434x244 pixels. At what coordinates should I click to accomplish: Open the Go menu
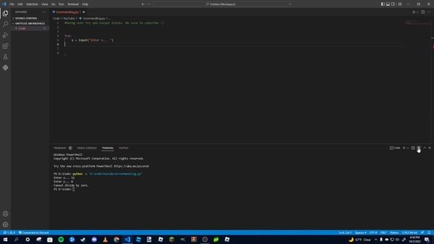[x=53, y=4]
